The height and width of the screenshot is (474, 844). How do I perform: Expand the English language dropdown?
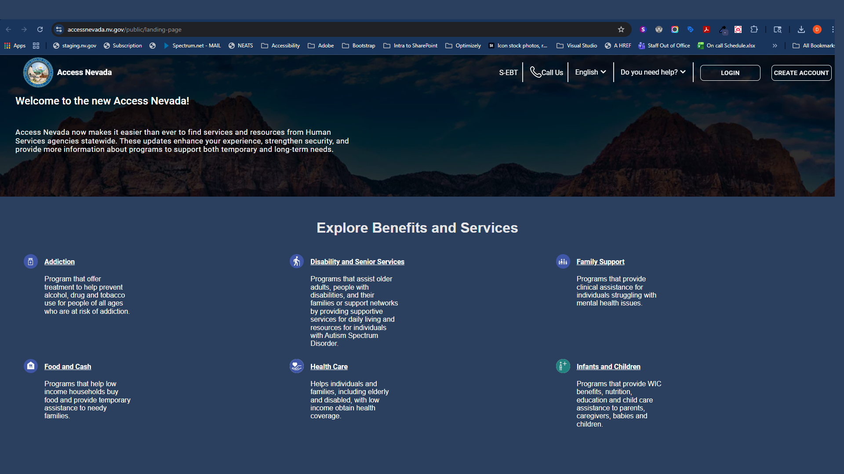tap(590, 72)
